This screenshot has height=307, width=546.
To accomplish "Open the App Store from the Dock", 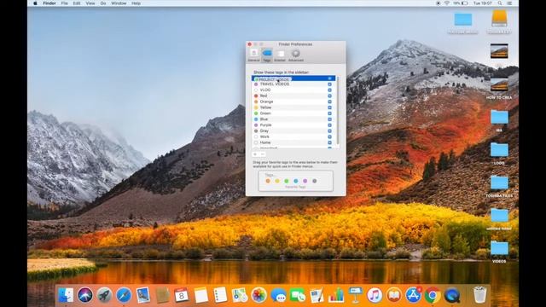I will (x=413, y=295).
